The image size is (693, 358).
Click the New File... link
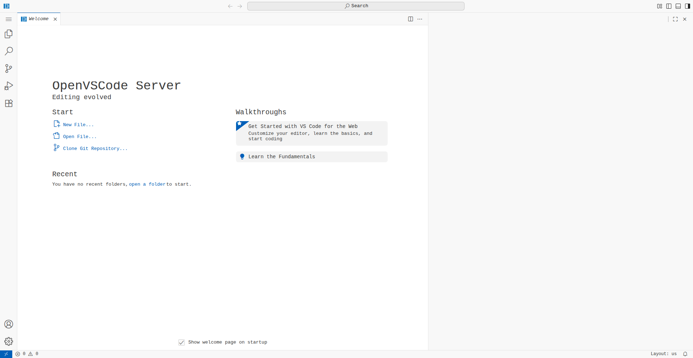[78, 125]
